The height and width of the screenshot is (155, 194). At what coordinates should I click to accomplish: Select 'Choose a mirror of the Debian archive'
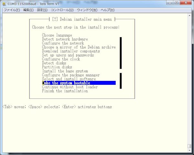[79, 47]
